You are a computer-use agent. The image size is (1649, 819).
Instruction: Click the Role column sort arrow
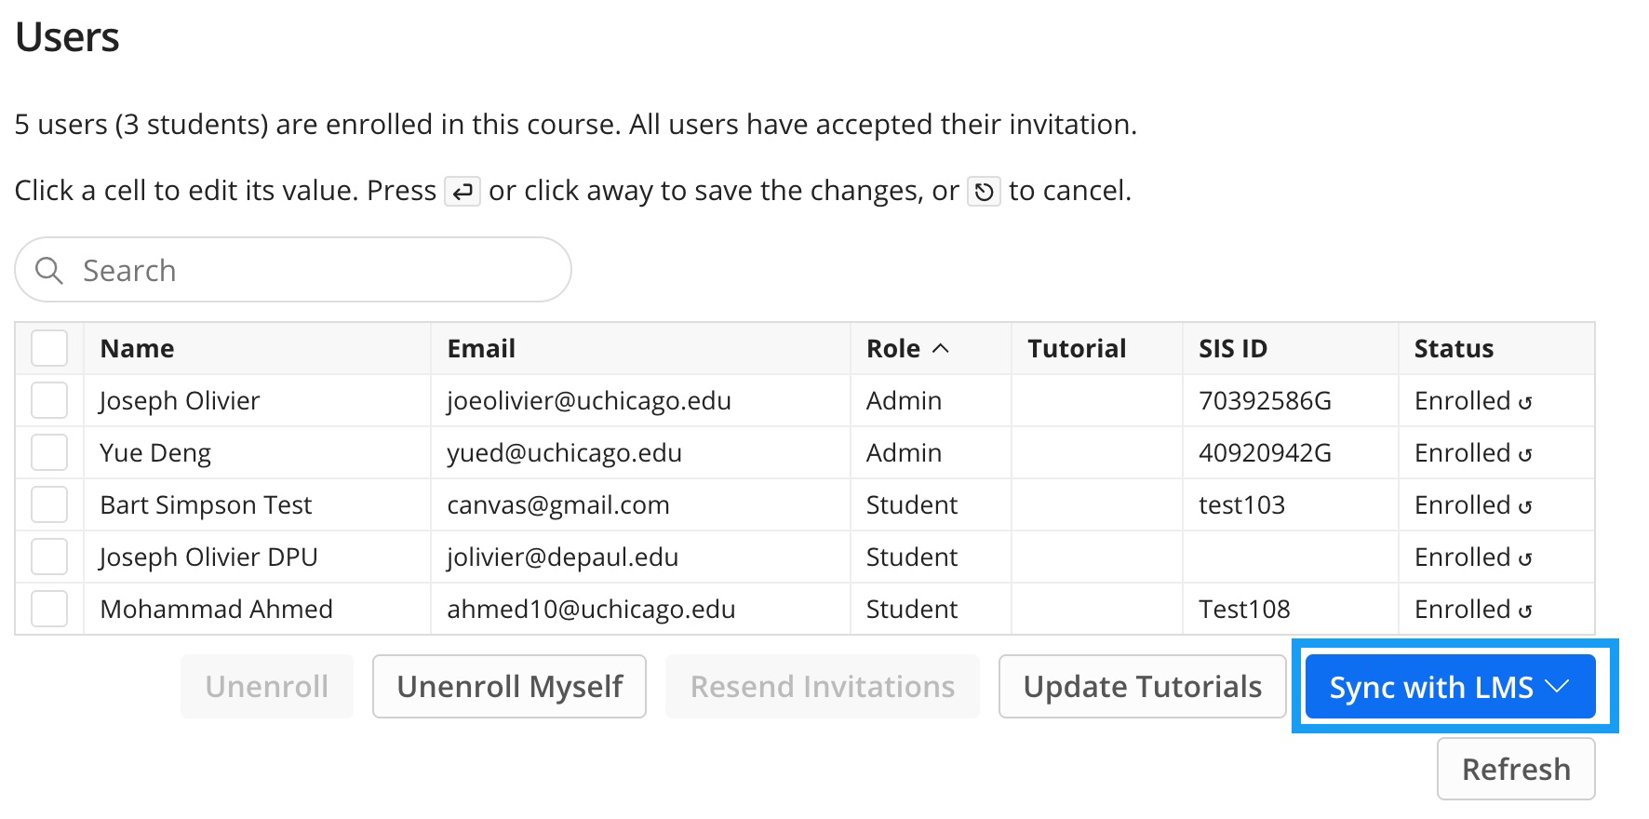(x=941, y=348)
